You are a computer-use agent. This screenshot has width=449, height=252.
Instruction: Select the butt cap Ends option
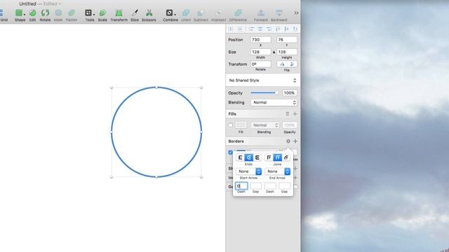point(240,157)
